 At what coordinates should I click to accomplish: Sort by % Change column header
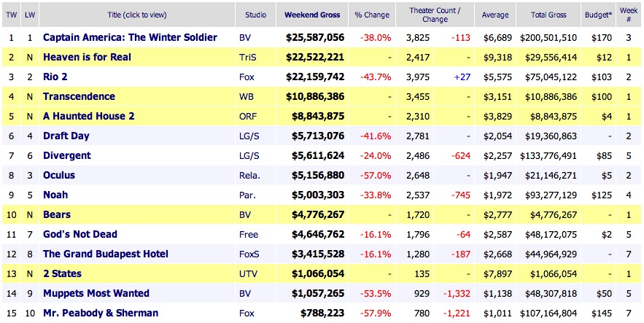point(373,15)
